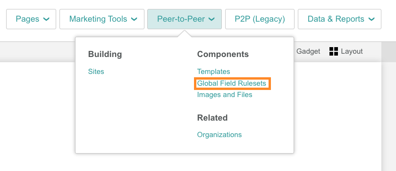The height and width of the screenshot is (171, 396).
Task: Click the Building section heading
Action: (105, 54)
